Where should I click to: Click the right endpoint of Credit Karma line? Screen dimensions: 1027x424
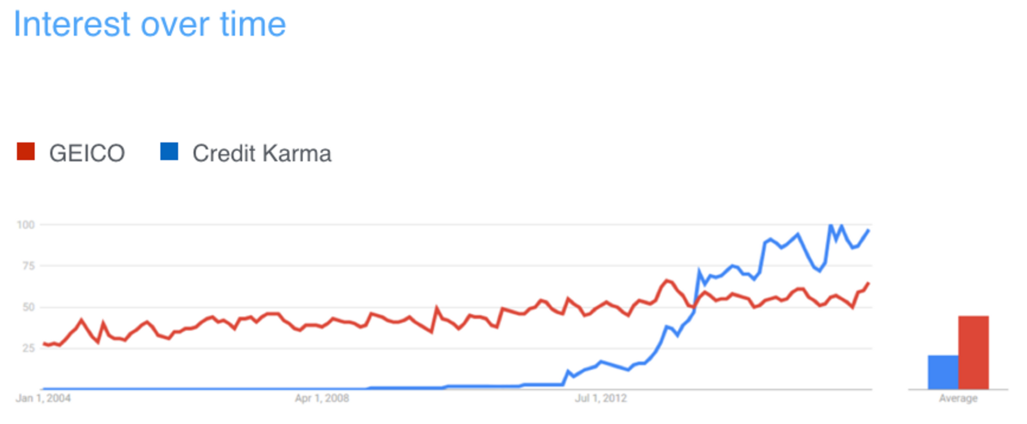point(869,230)
